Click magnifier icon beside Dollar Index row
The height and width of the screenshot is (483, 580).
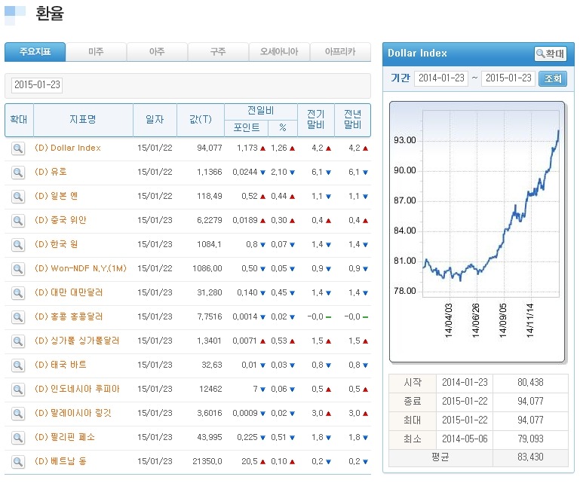[x=18, y=148]
